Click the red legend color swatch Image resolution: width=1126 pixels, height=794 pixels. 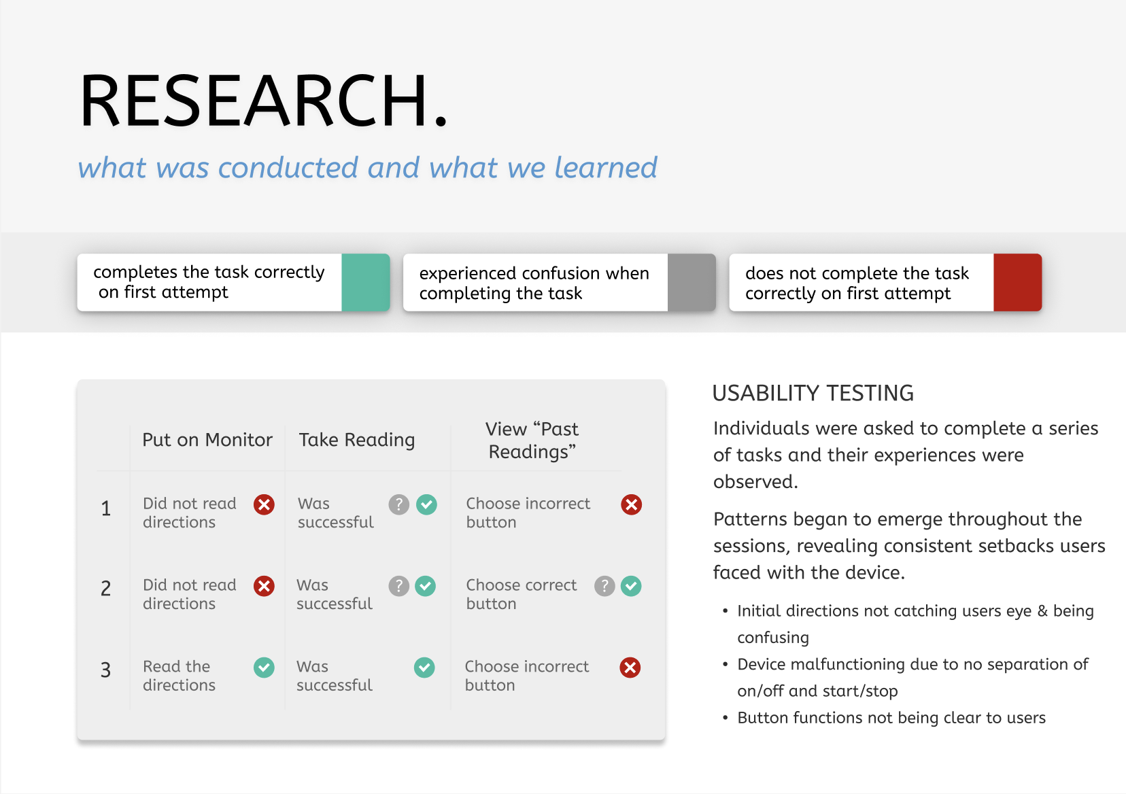[x=1017, y=283]
